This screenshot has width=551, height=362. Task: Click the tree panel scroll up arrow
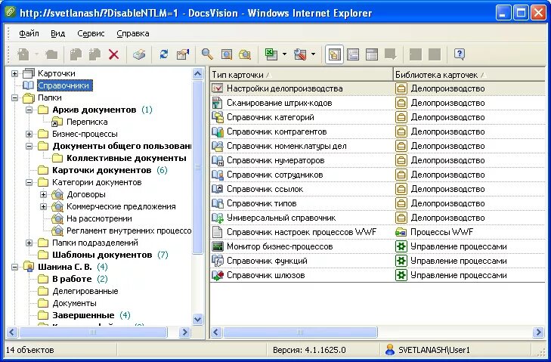pos(198,74)
